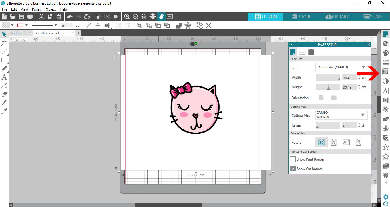Enable the Show Print Border checkbox

293,159
